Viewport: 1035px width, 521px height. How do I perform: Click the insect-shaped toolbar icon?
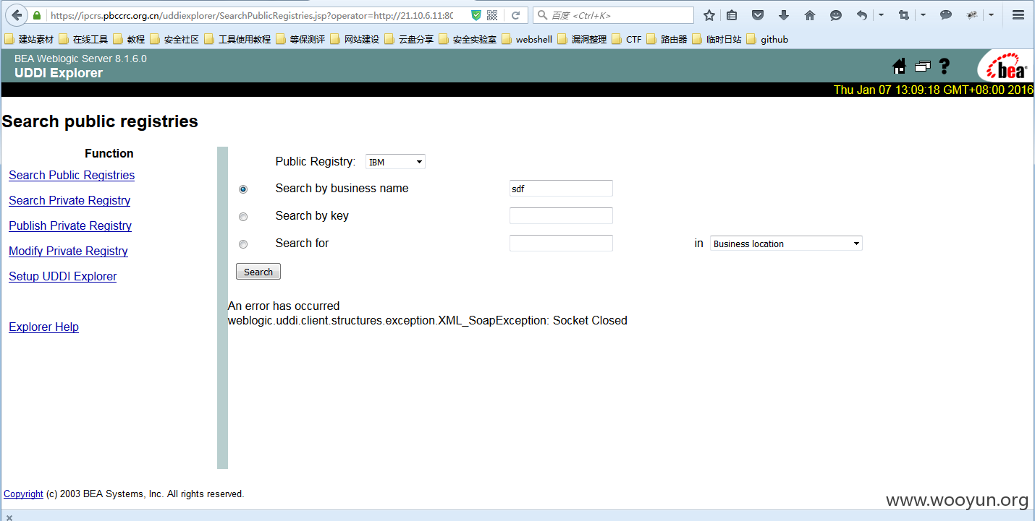(x=972, y=15)
